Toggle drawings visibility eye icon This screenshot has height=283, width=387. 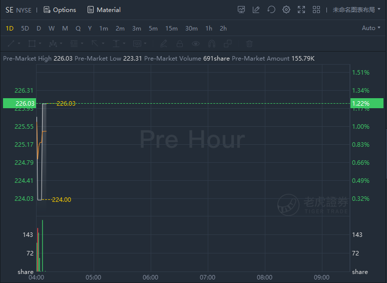pos(196,44)
